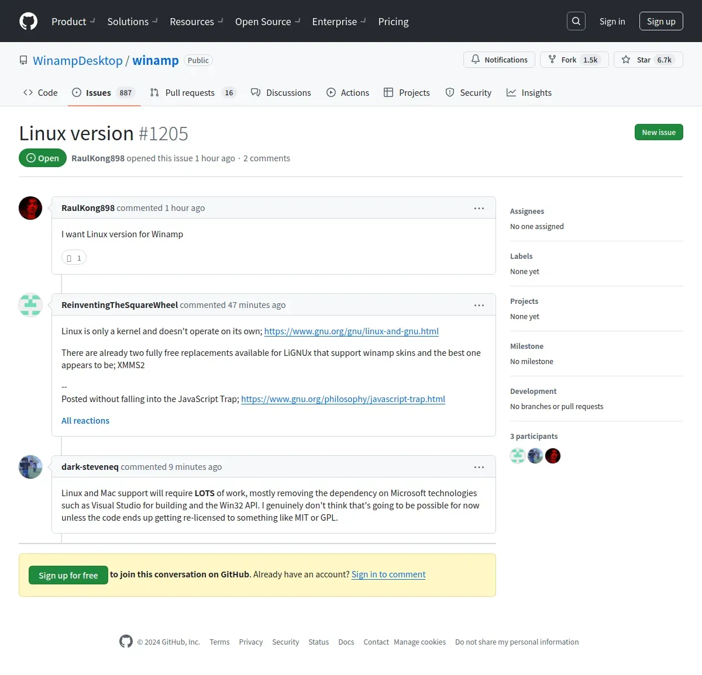Open options menu on RaulKong898's comment

pos(479,208)
